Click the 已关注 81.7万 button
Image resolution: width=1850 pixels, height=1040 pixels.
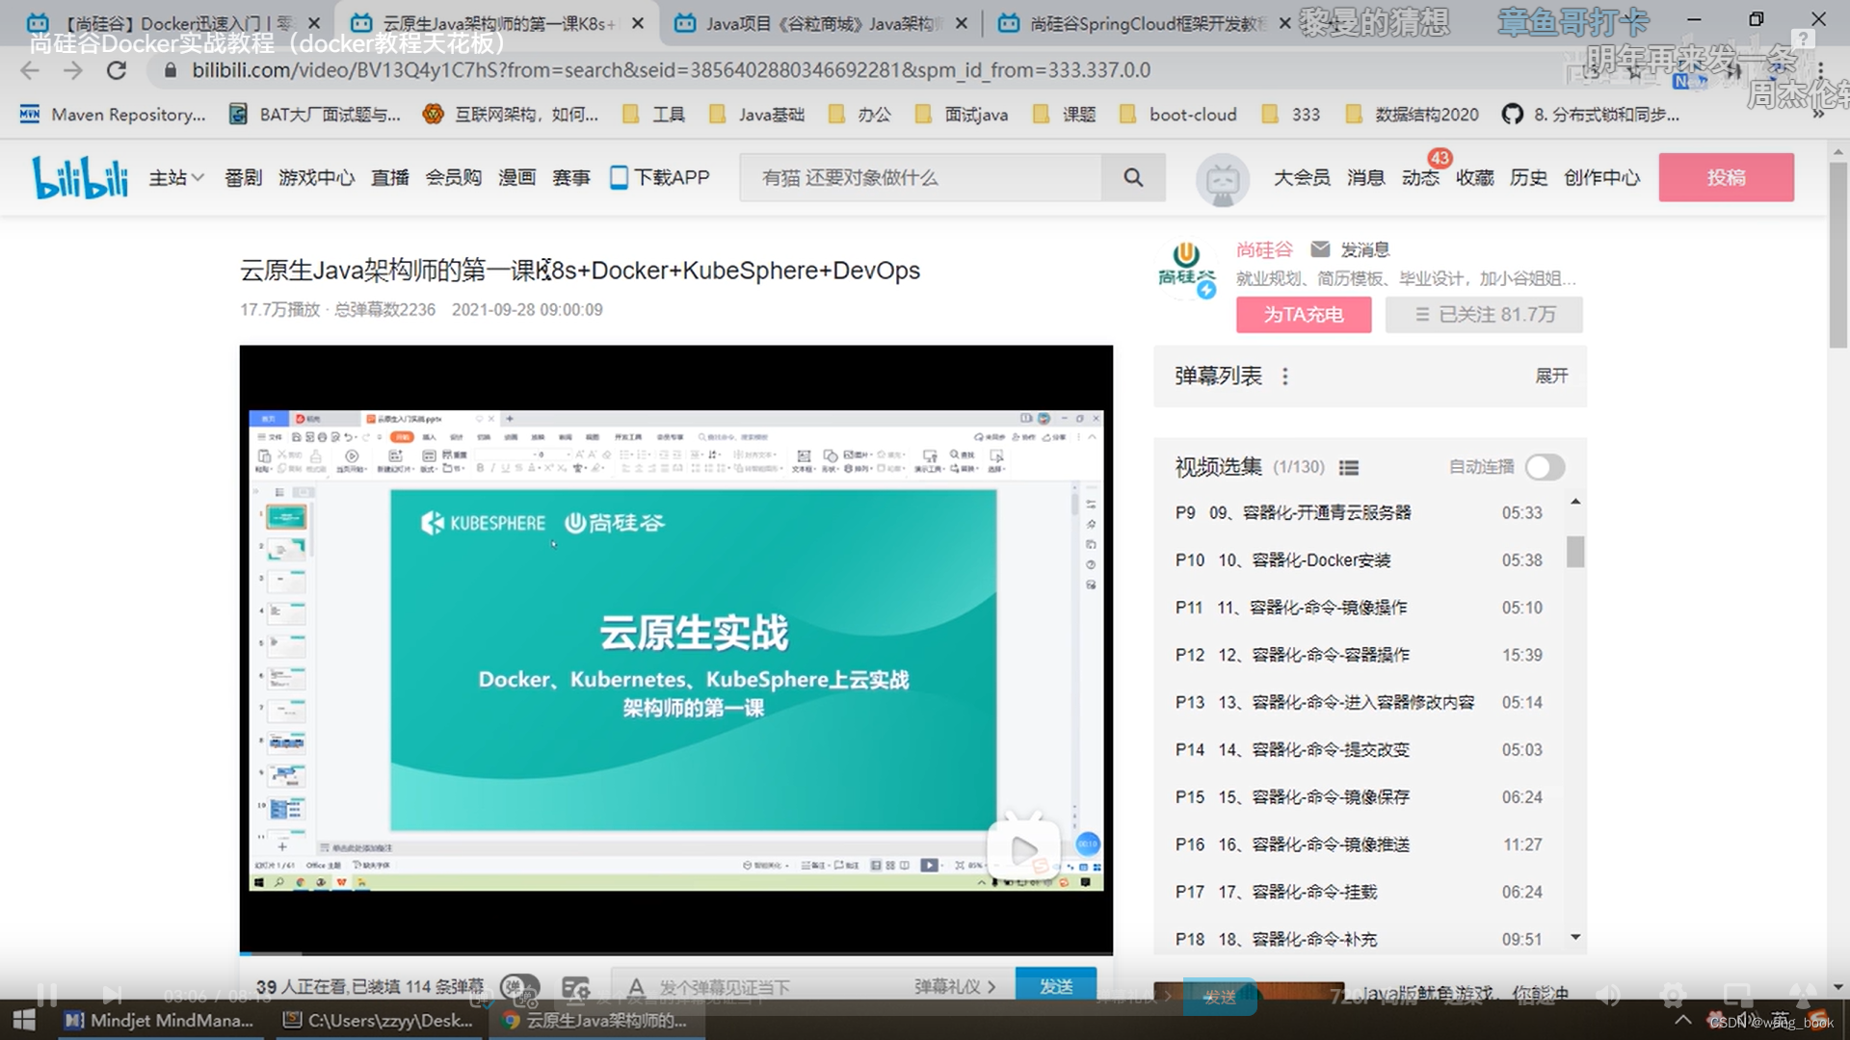point(1484,315)
